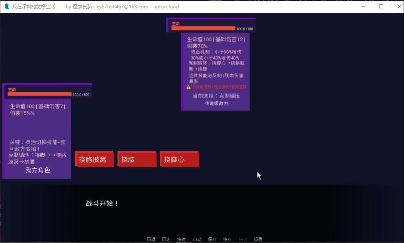Choose the 挠胳肢窝 skill button
Screen dimensions: 404x243
pos(94,159)
